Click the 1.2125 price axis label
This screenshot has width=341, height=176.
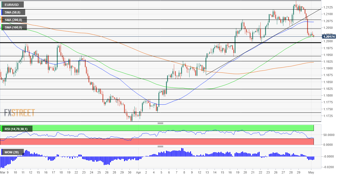327,7
